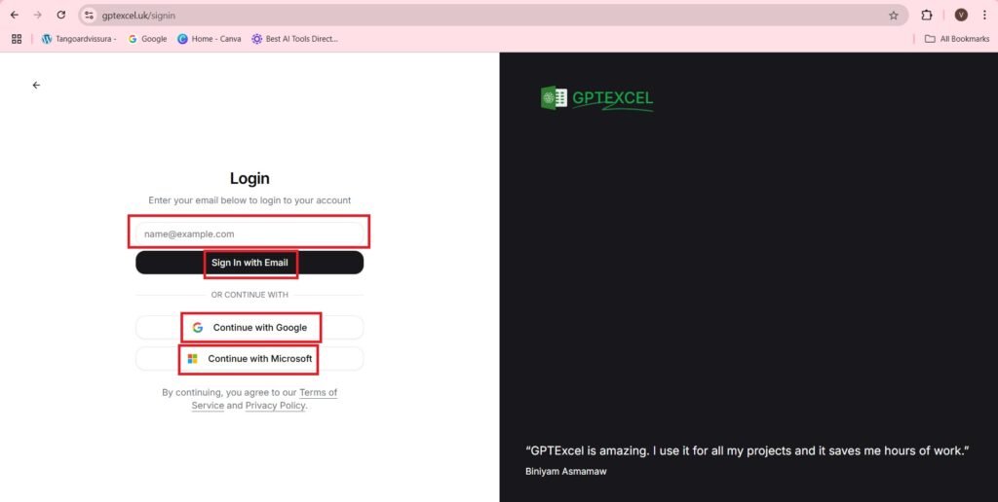Click the GPTExcel logo

596,98
